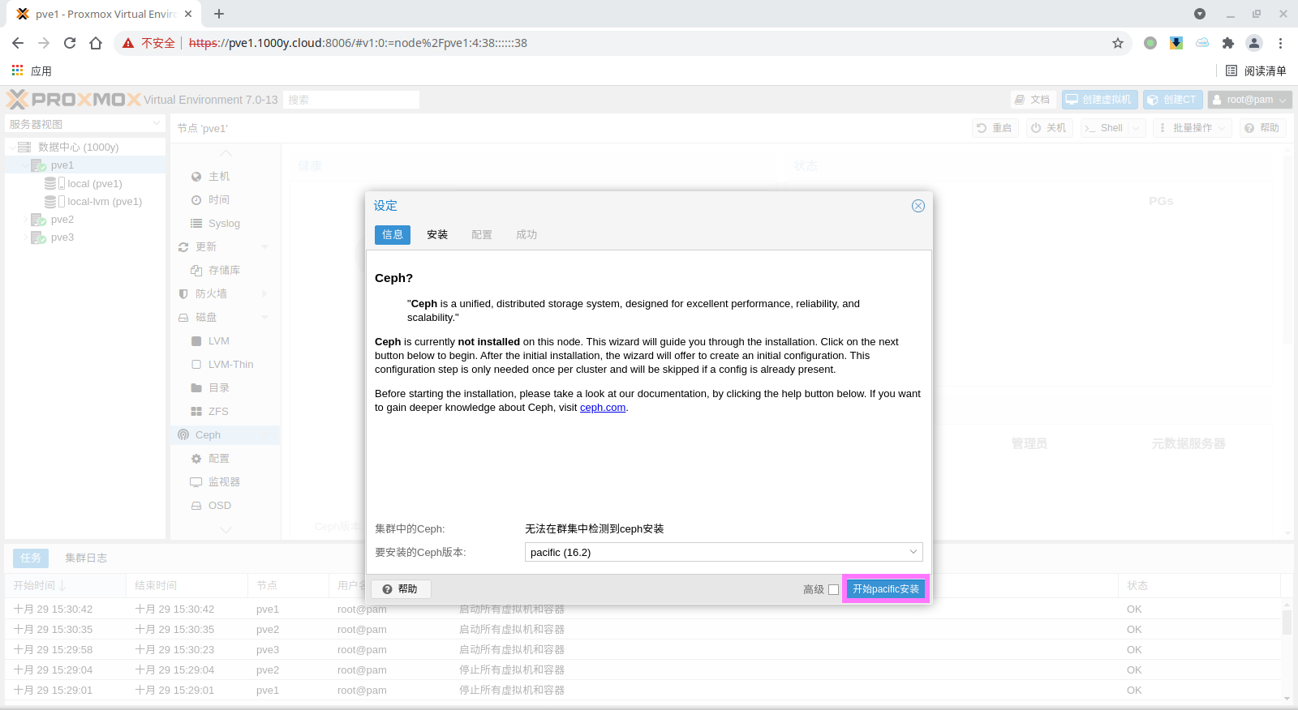Open a new browser tab
Image resolution: width=1298 pixels, height=710 pixels.
click(219, 14)
